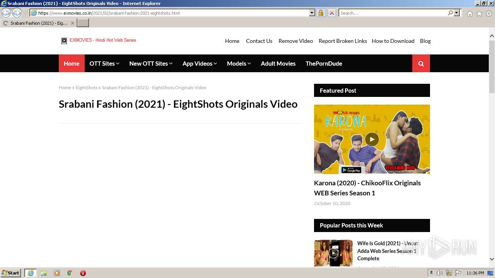Click inside the URL address field
The image size is (495, 278).
point(172,13)
